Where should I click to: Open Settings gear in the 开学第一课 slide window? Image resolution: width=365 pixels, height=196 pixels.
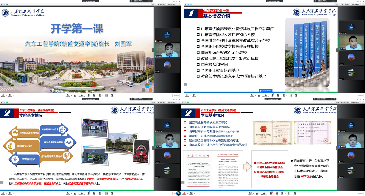tap(113, 95)
